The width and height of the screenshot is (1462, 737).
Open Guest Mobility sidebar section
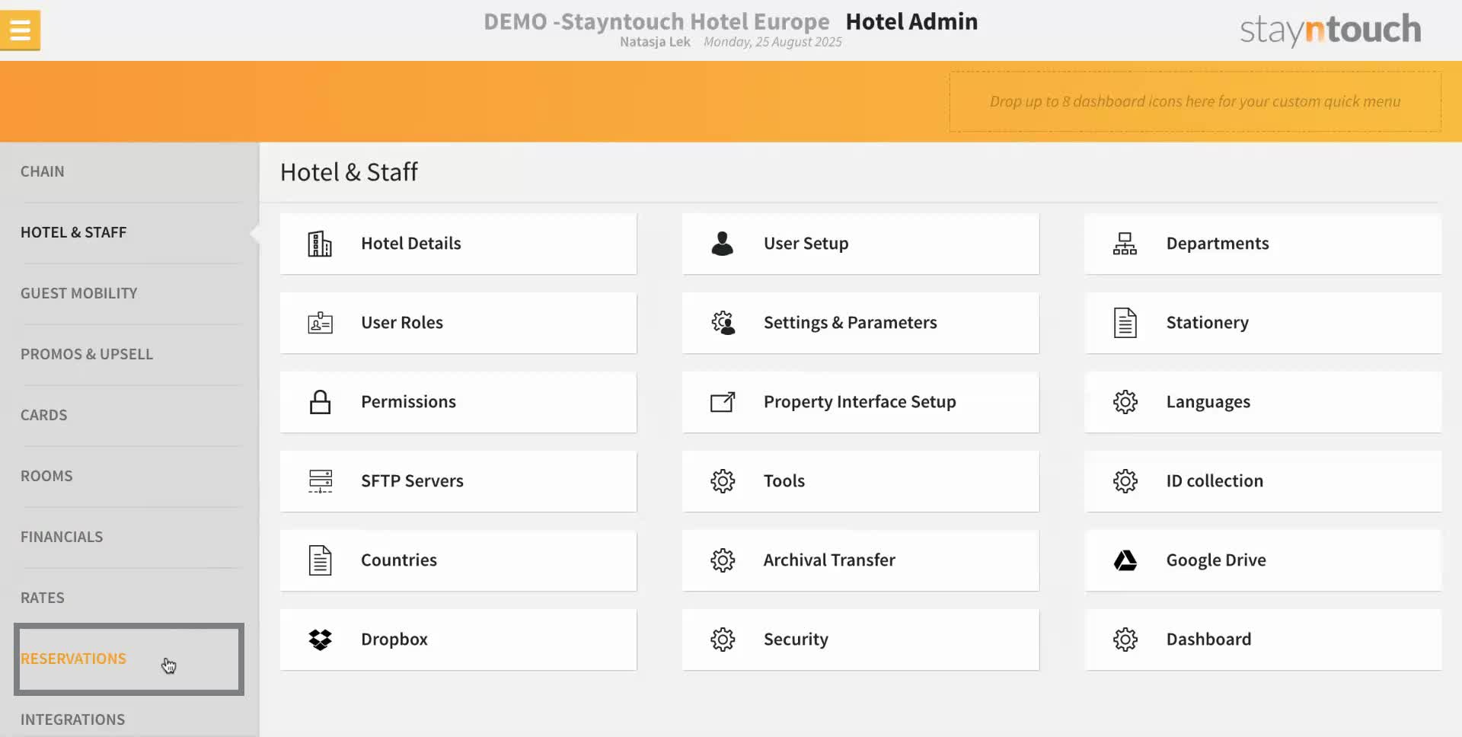[78, 293]
